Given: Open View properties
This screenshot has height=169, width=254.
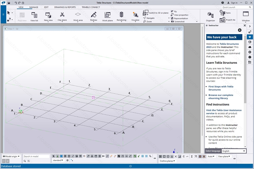Looking at the screenshot, I should [x=180, y=15].
